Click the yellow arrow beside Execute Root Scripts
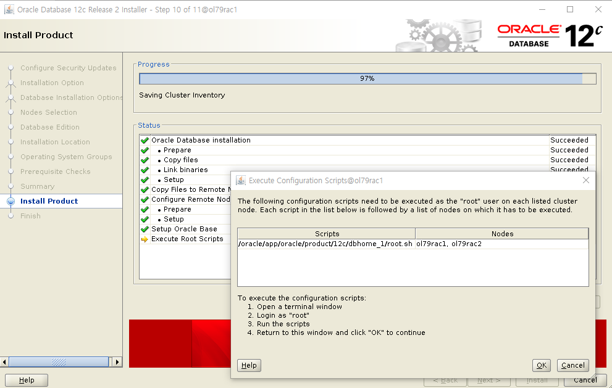 pyautogui.click(x=145, y=239)
